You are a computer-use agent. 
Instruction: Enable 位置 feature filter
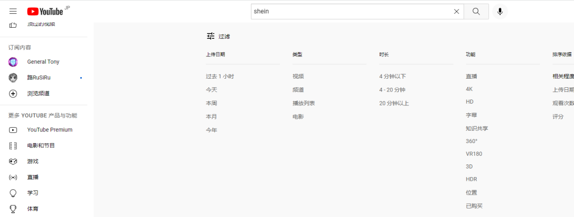coord(471,193)
